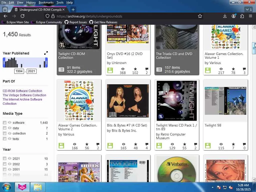Viewport: 256px width, 192px height.
Task: Open the Get New Releases bookmark
Action: pyautogui.click(x=103, y=22)
